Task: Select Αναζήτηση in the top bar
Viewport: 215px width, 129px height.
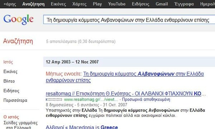Action: point(33,4)
